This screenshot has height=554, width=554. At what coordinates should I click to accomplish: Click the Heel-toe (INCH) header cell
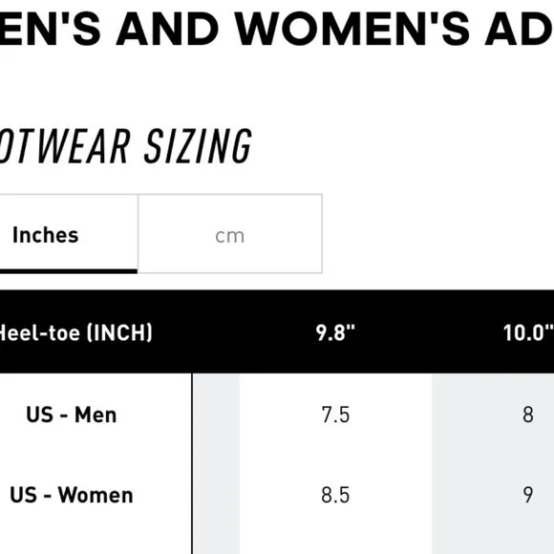click(75, 332)
